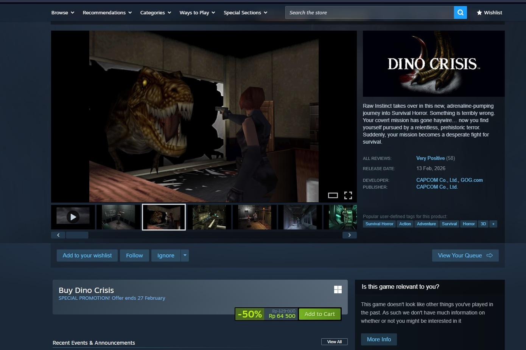Toggle theater mode on media viewer

[x=333, y=195]
